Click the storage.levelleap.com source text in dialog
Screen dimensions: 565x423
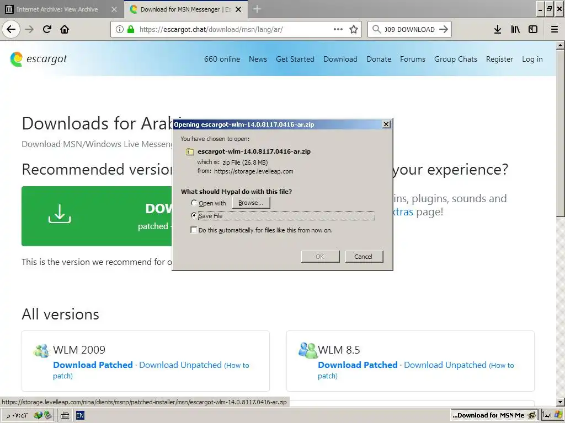253,171
